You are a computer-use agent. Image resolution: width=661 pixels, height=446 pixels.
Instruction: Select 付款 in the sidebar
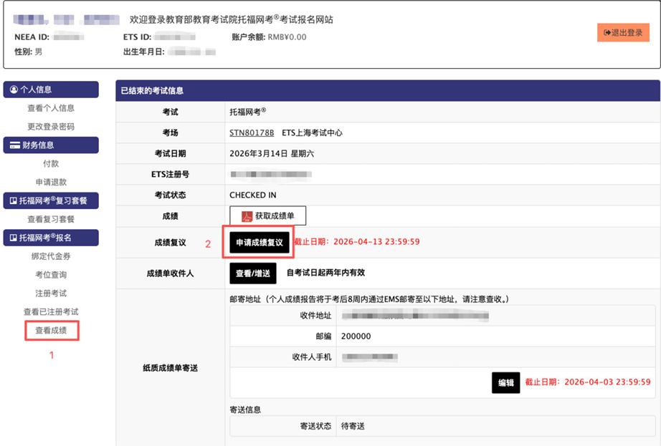tap(51, 164)
